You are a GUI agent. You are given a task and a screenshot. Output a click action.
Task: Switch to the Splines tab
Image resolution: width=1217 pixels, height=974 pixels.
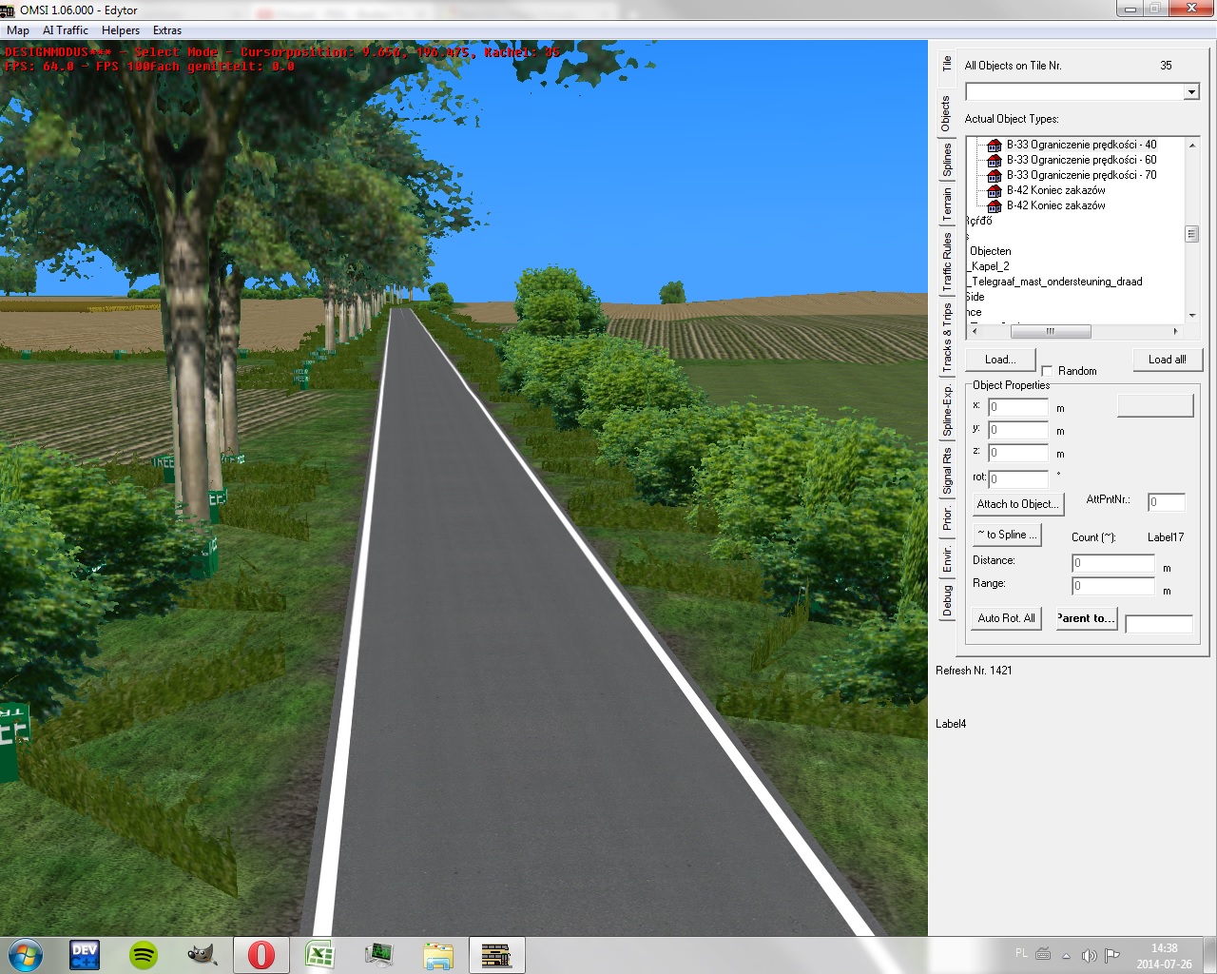point(947,161)
